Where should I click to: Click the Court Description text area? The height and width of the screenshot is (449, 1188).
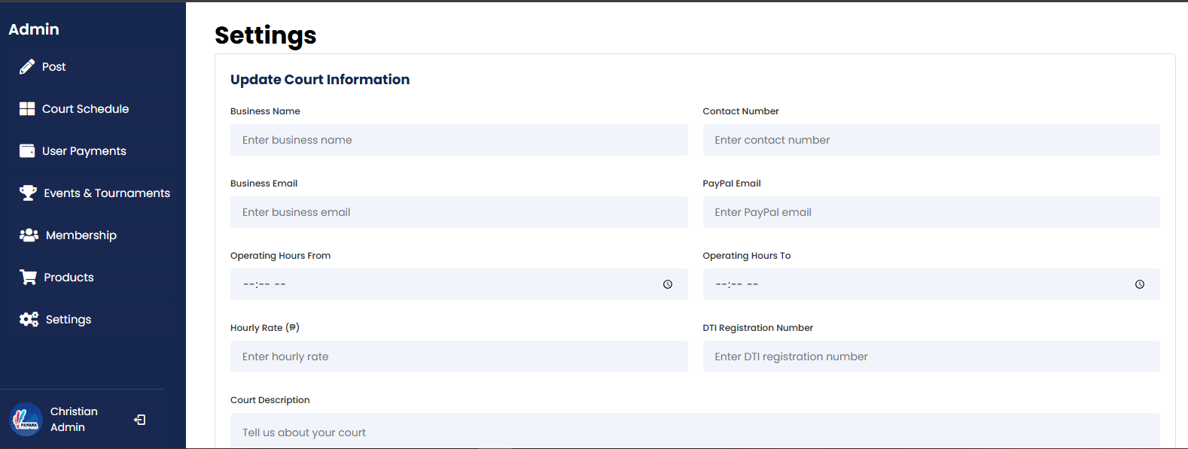click(695, 431)
